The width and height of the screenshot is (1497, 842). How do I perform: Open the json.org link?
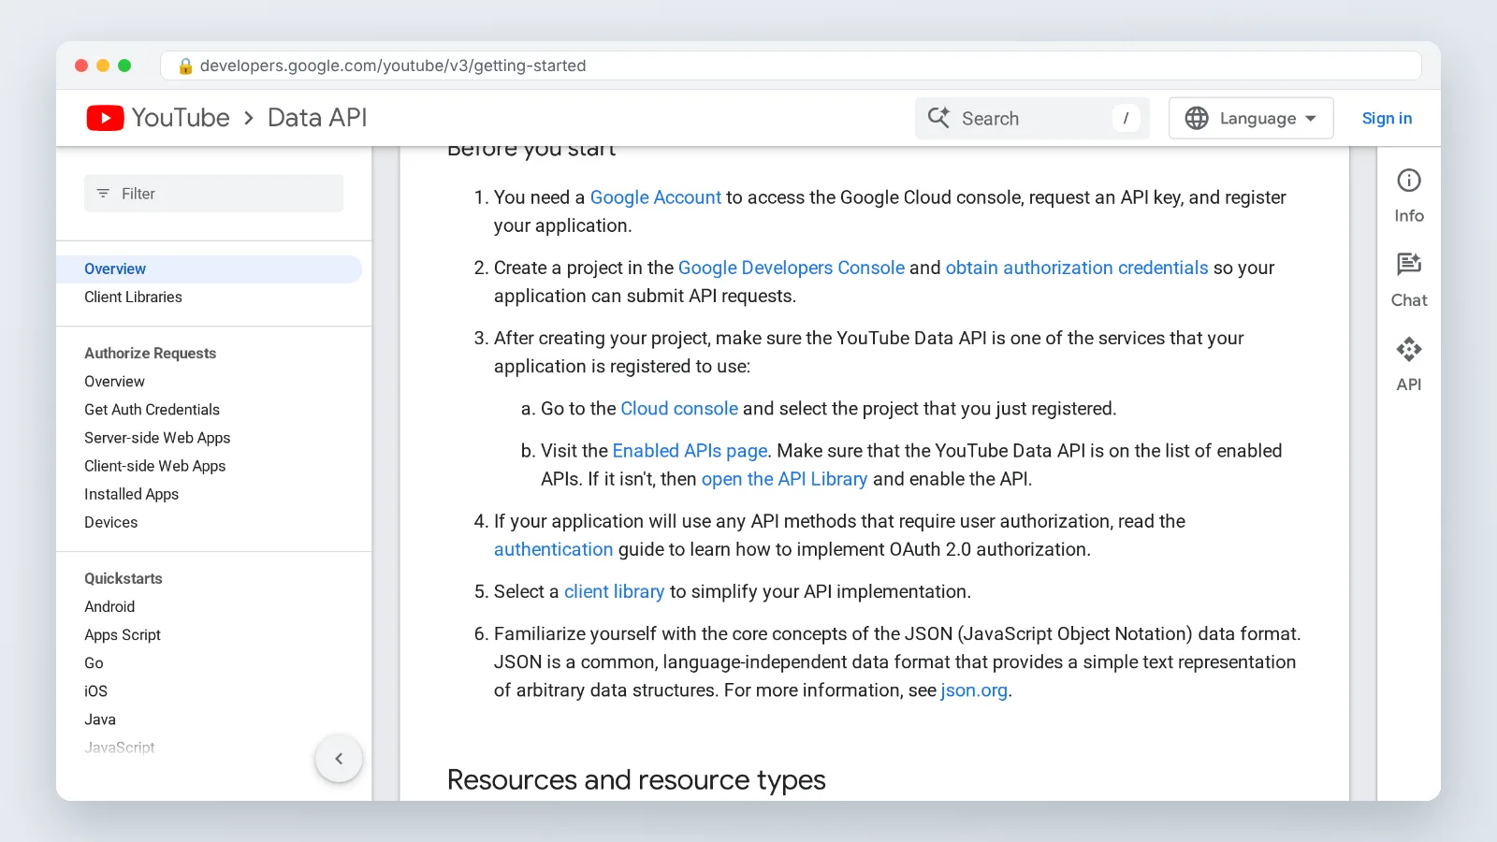(974, 690)
